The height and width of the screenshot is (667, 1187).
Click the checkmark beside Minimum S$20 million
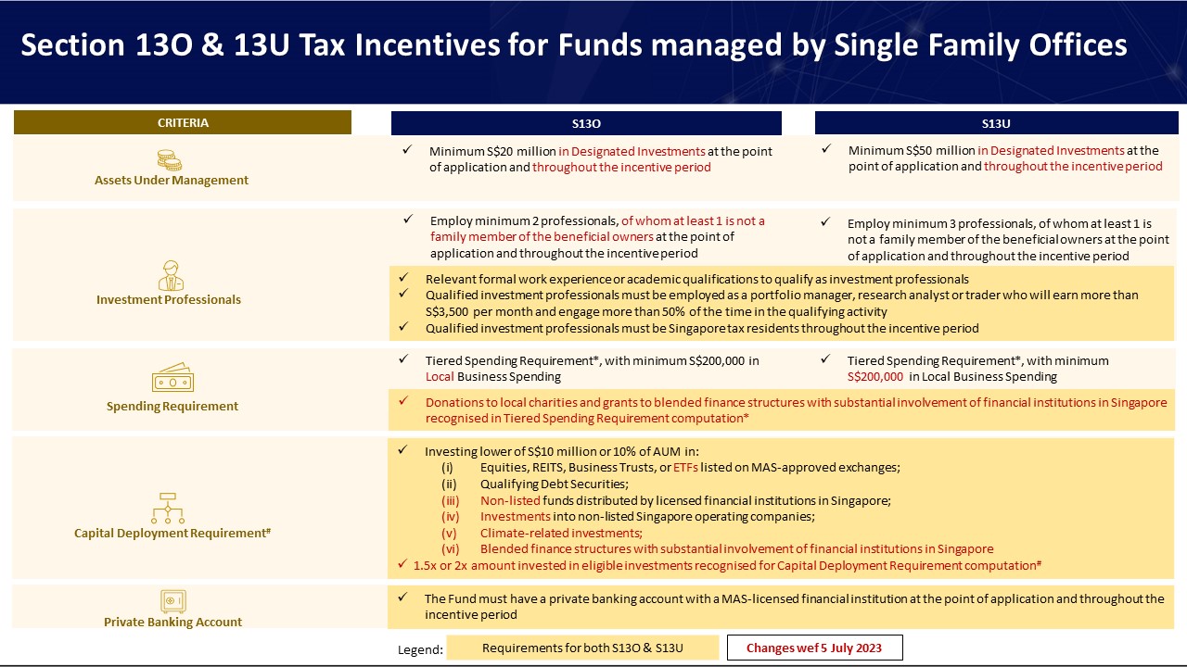[x=408, y=149]
